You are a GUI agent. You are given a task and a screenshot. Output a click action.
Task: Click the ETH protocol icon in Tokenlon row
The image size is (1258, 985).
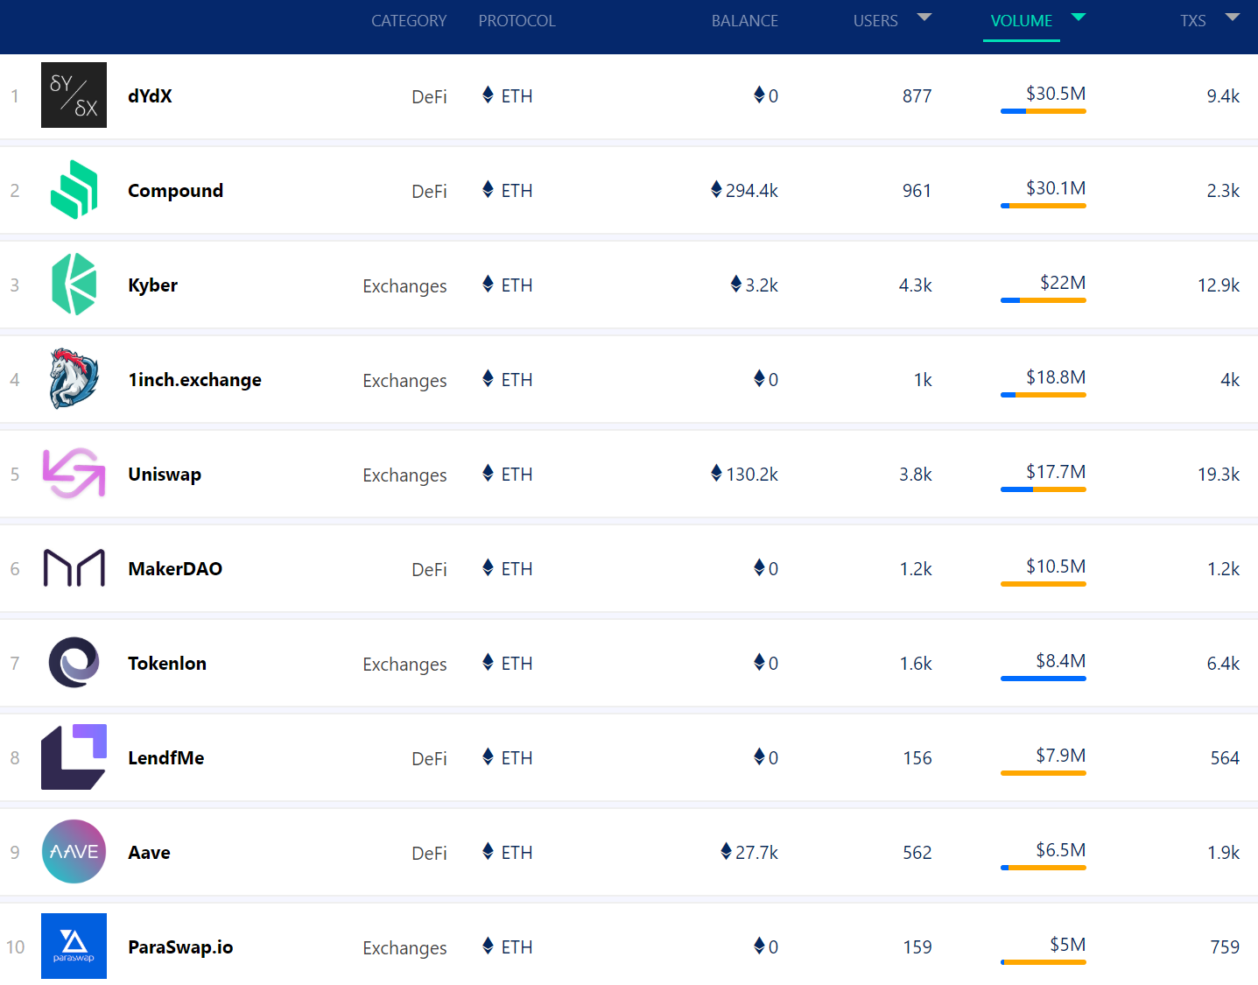pos(488,662)
